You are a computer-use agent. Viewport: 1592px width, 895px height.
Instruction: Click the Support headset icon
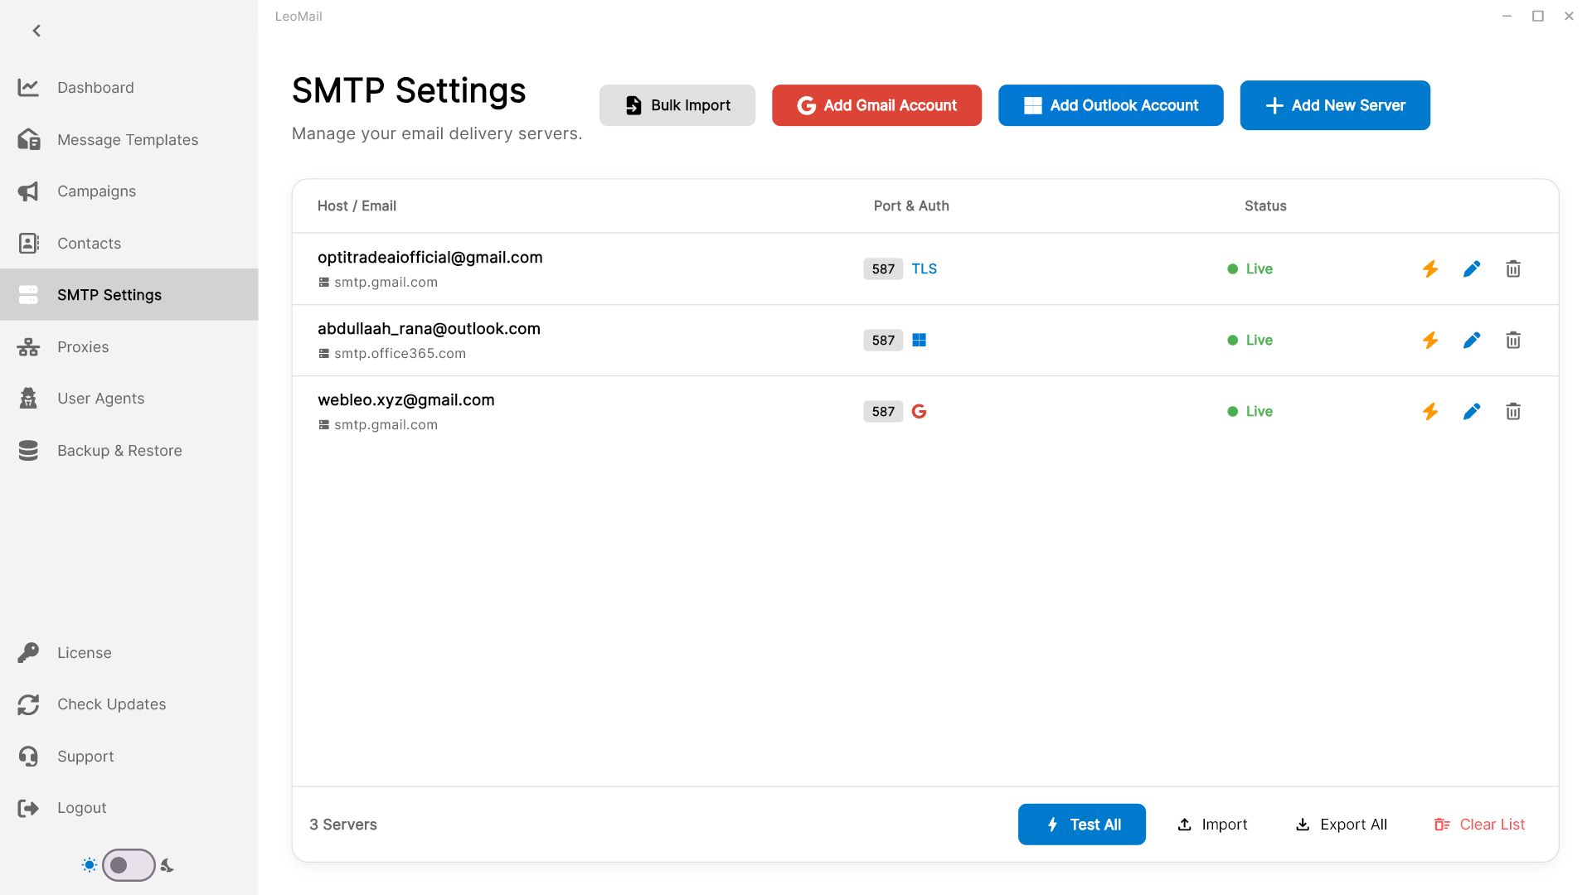point(28,756)
